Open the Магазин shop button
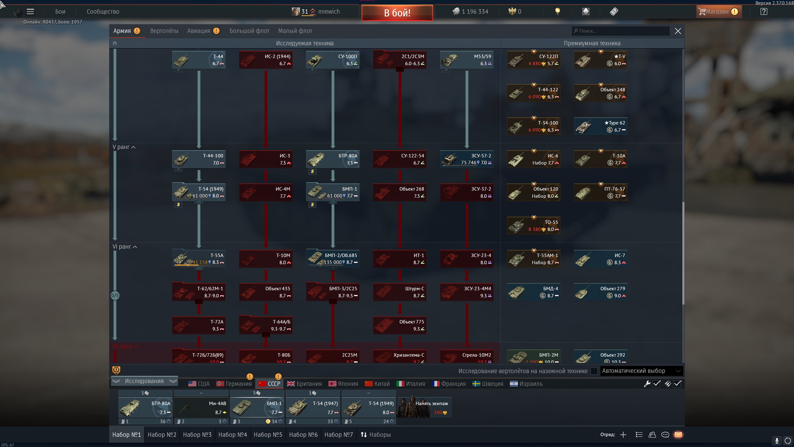Image resolution: width=794 pixels, height=447 pixels. pyautogui.click(x=717, y=11)
